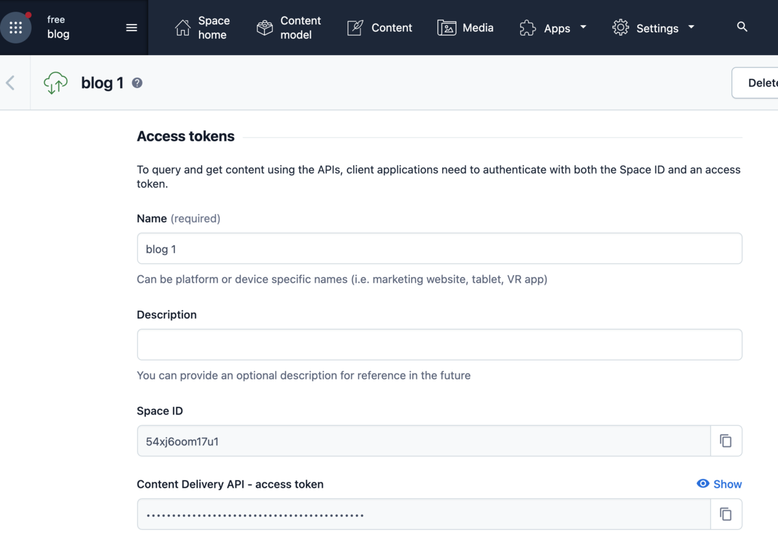
Task: Click the Description input field
Action: point(440,344)
